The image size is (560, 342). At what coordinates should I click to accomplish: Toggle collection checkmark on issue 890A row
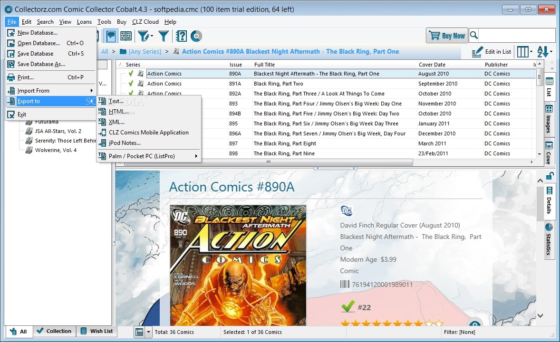click(131, 73)
